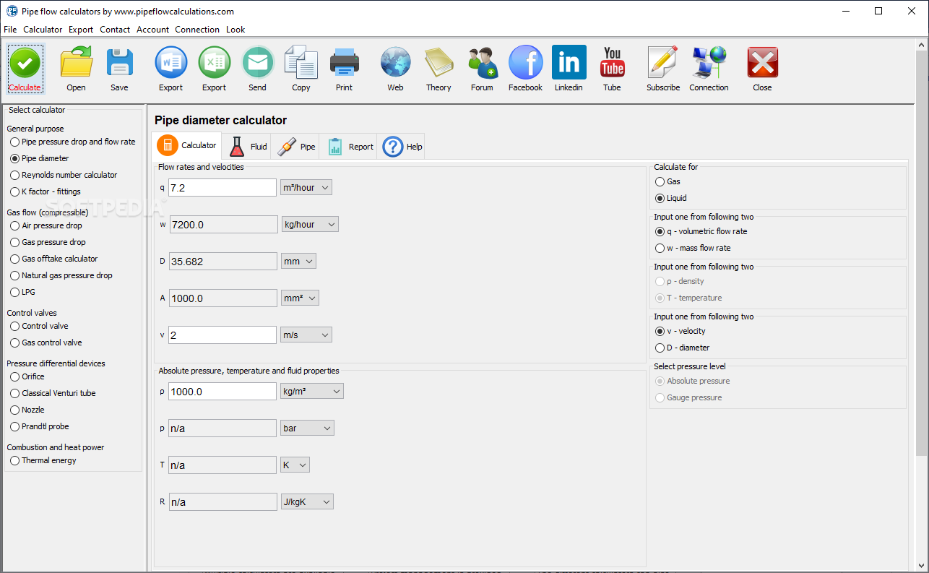This screenshot has width=929, height=573.
Task: Save using the floppy disk icon
Action: (120, 64)
